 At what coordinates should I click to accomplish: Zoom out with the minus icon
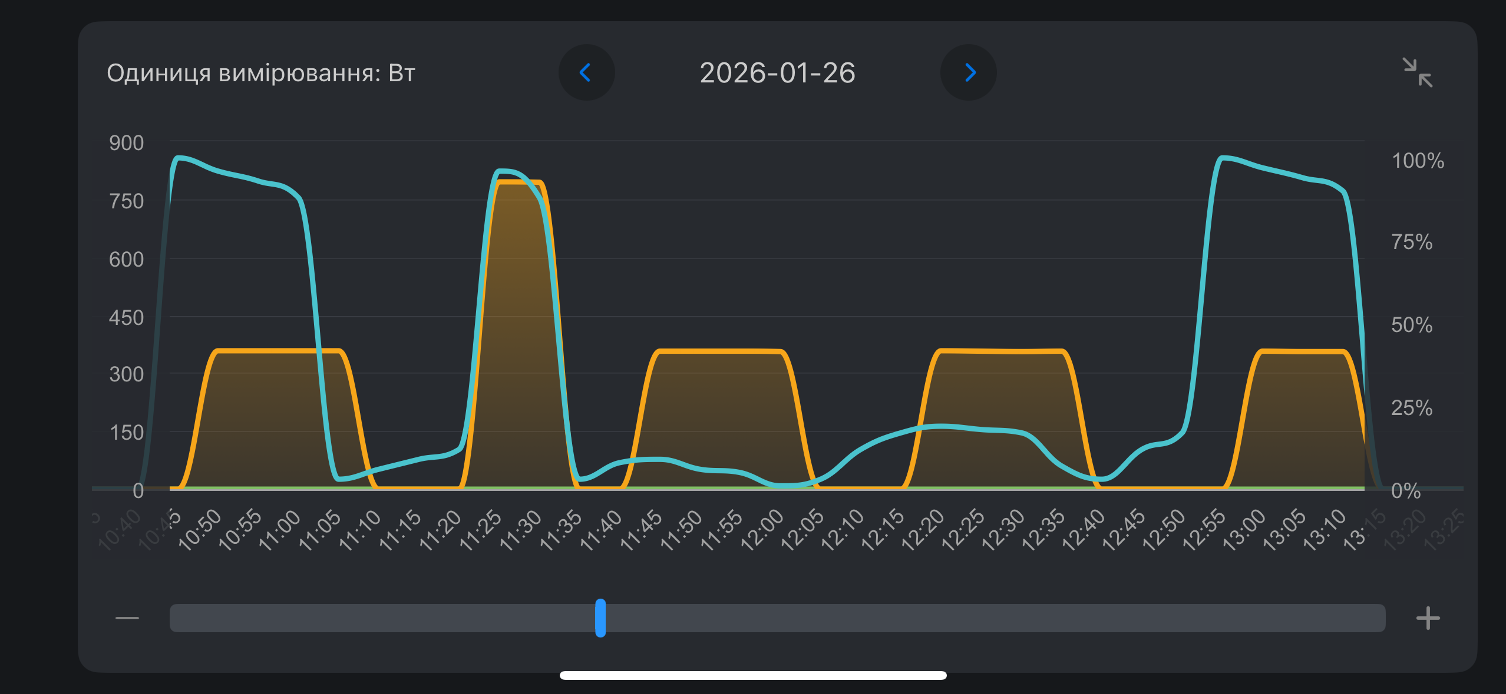tap(127, 617)
